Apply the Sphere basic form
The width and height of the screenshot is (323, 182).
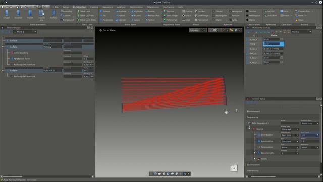click(105, 11)
